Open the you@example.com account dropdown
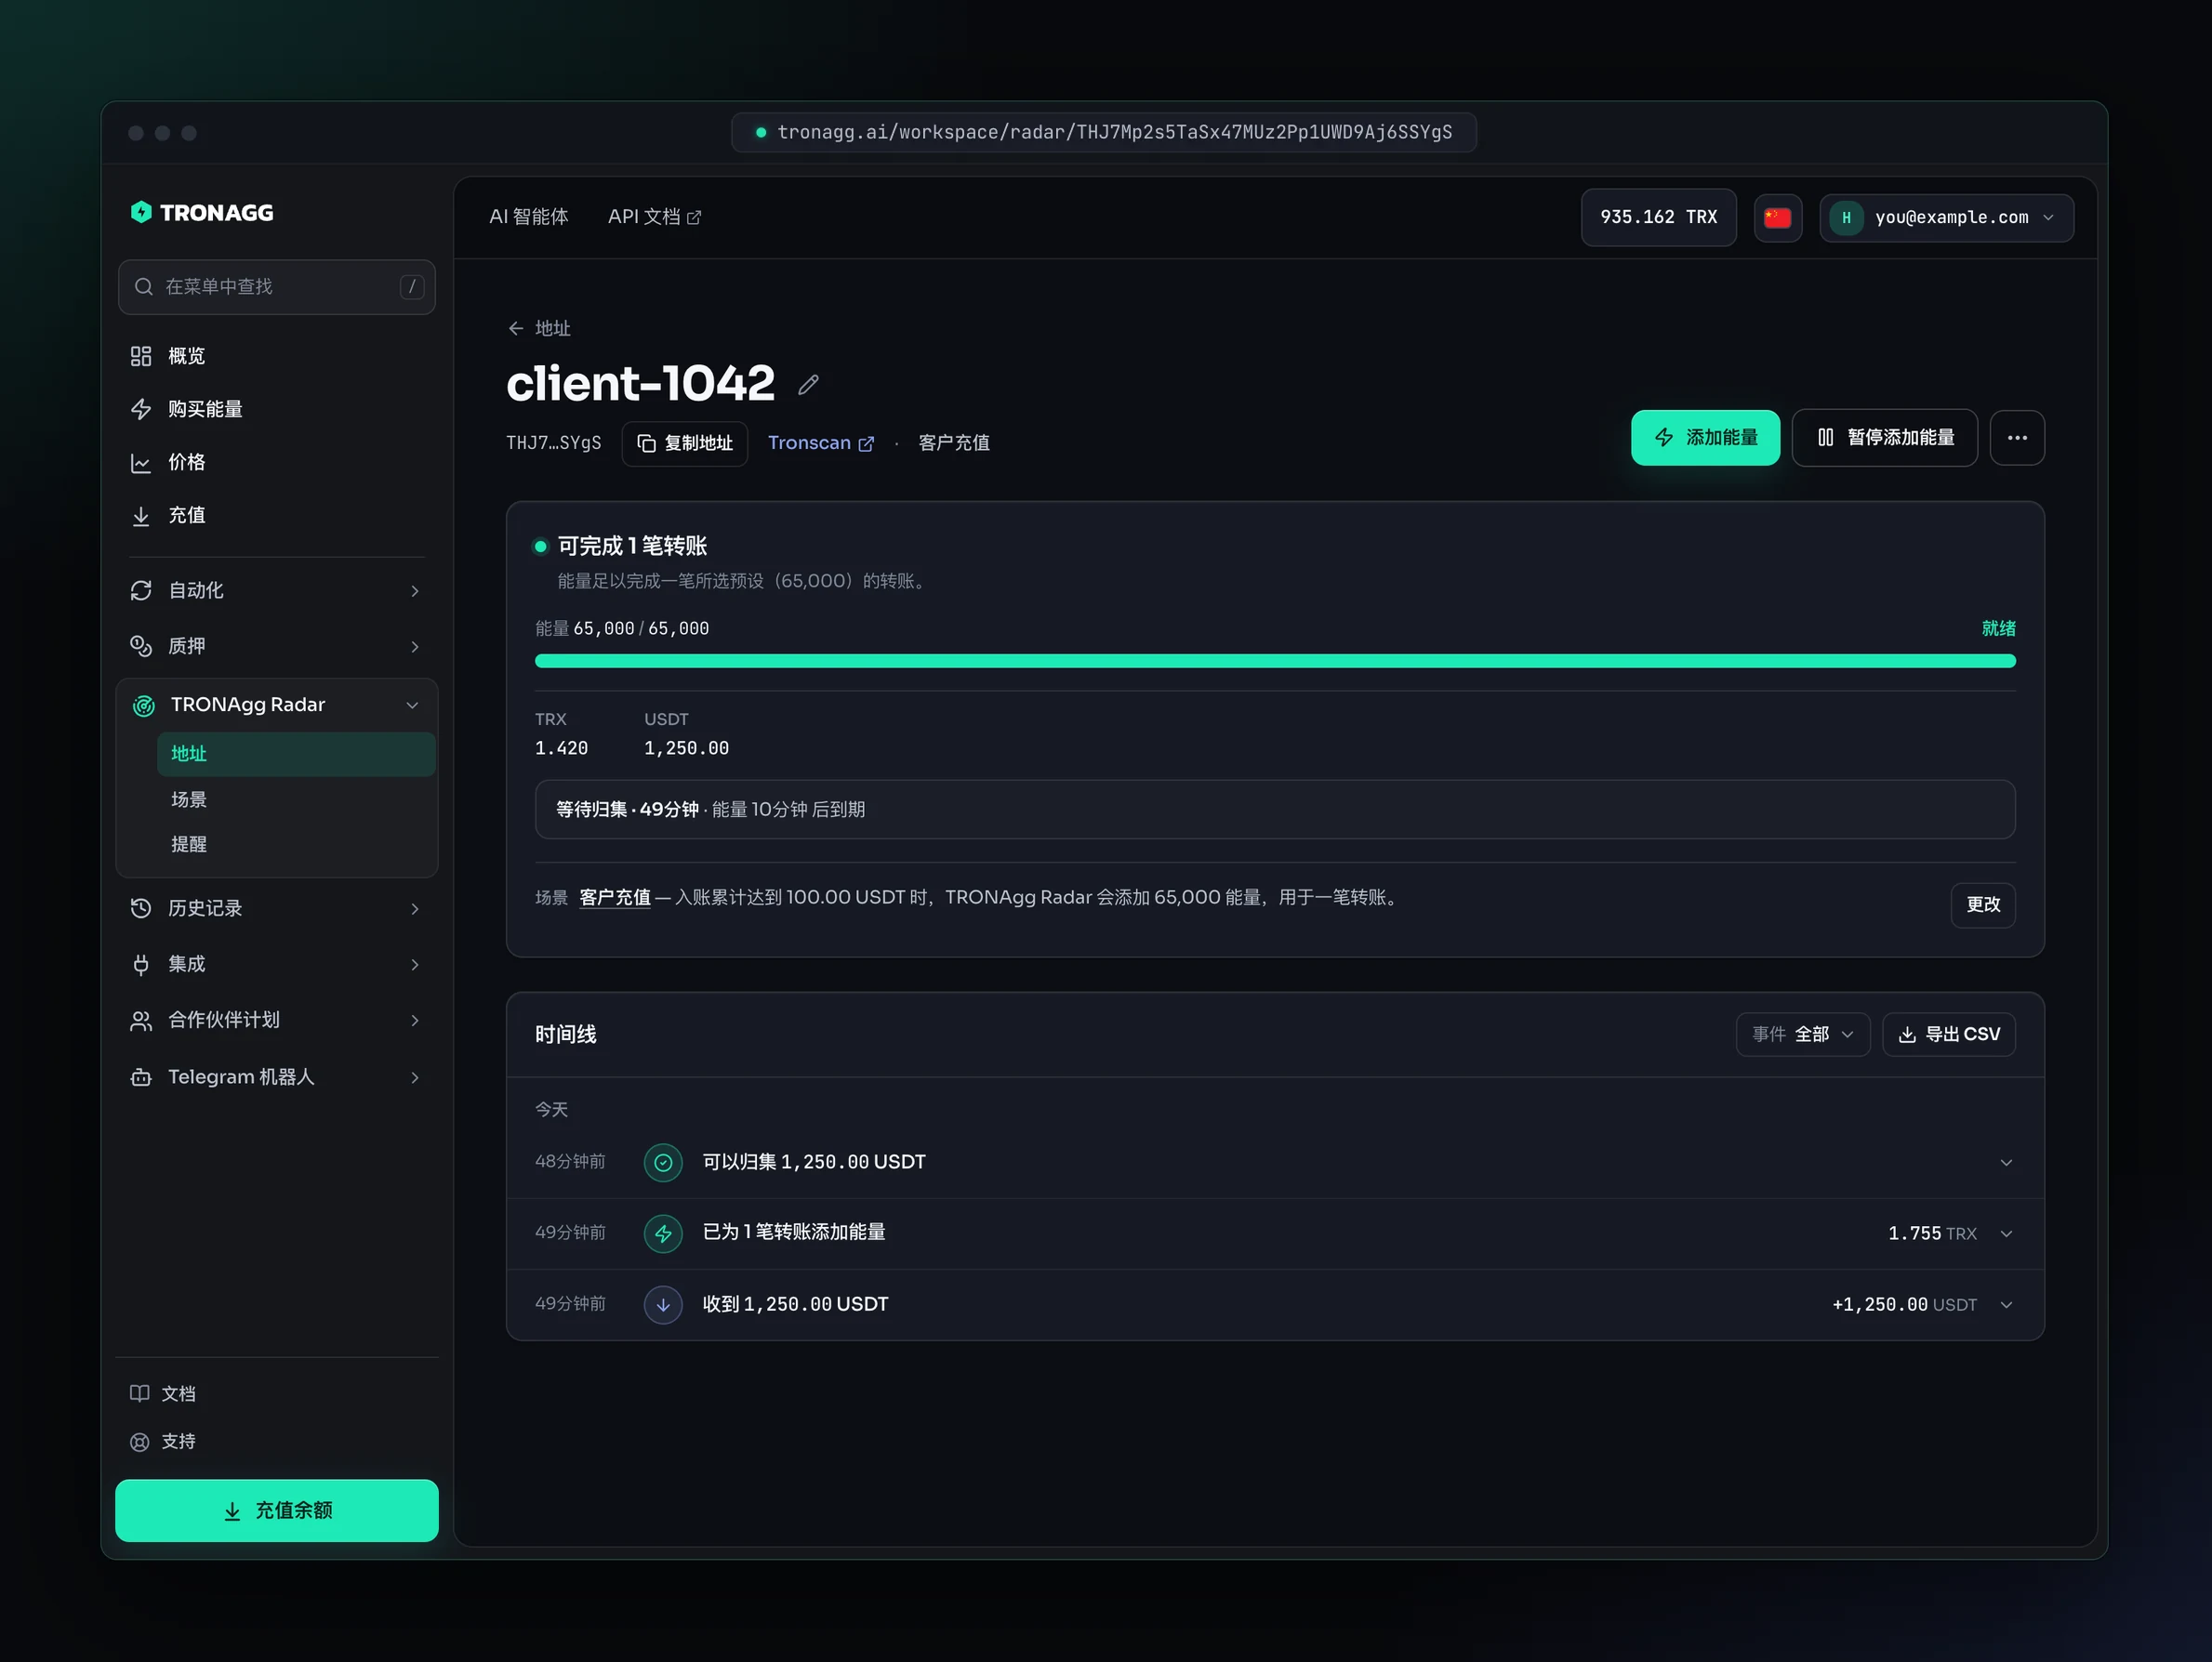Screen dimensions: 2212x1662 coord(1945,217)
